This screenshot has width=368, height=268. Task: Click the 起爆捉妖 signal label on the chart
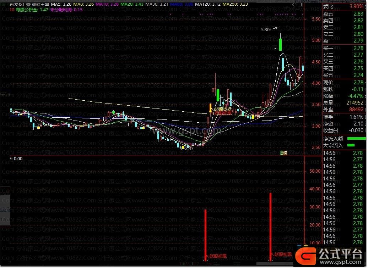click(223, 109)
